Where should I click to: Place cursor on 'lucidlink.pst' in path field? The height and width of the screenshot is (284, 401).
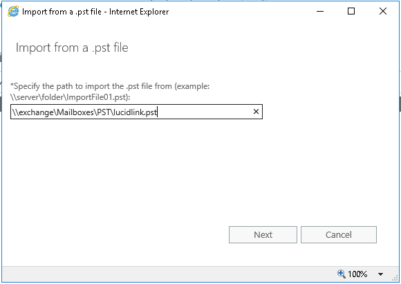tap(135, 112)
